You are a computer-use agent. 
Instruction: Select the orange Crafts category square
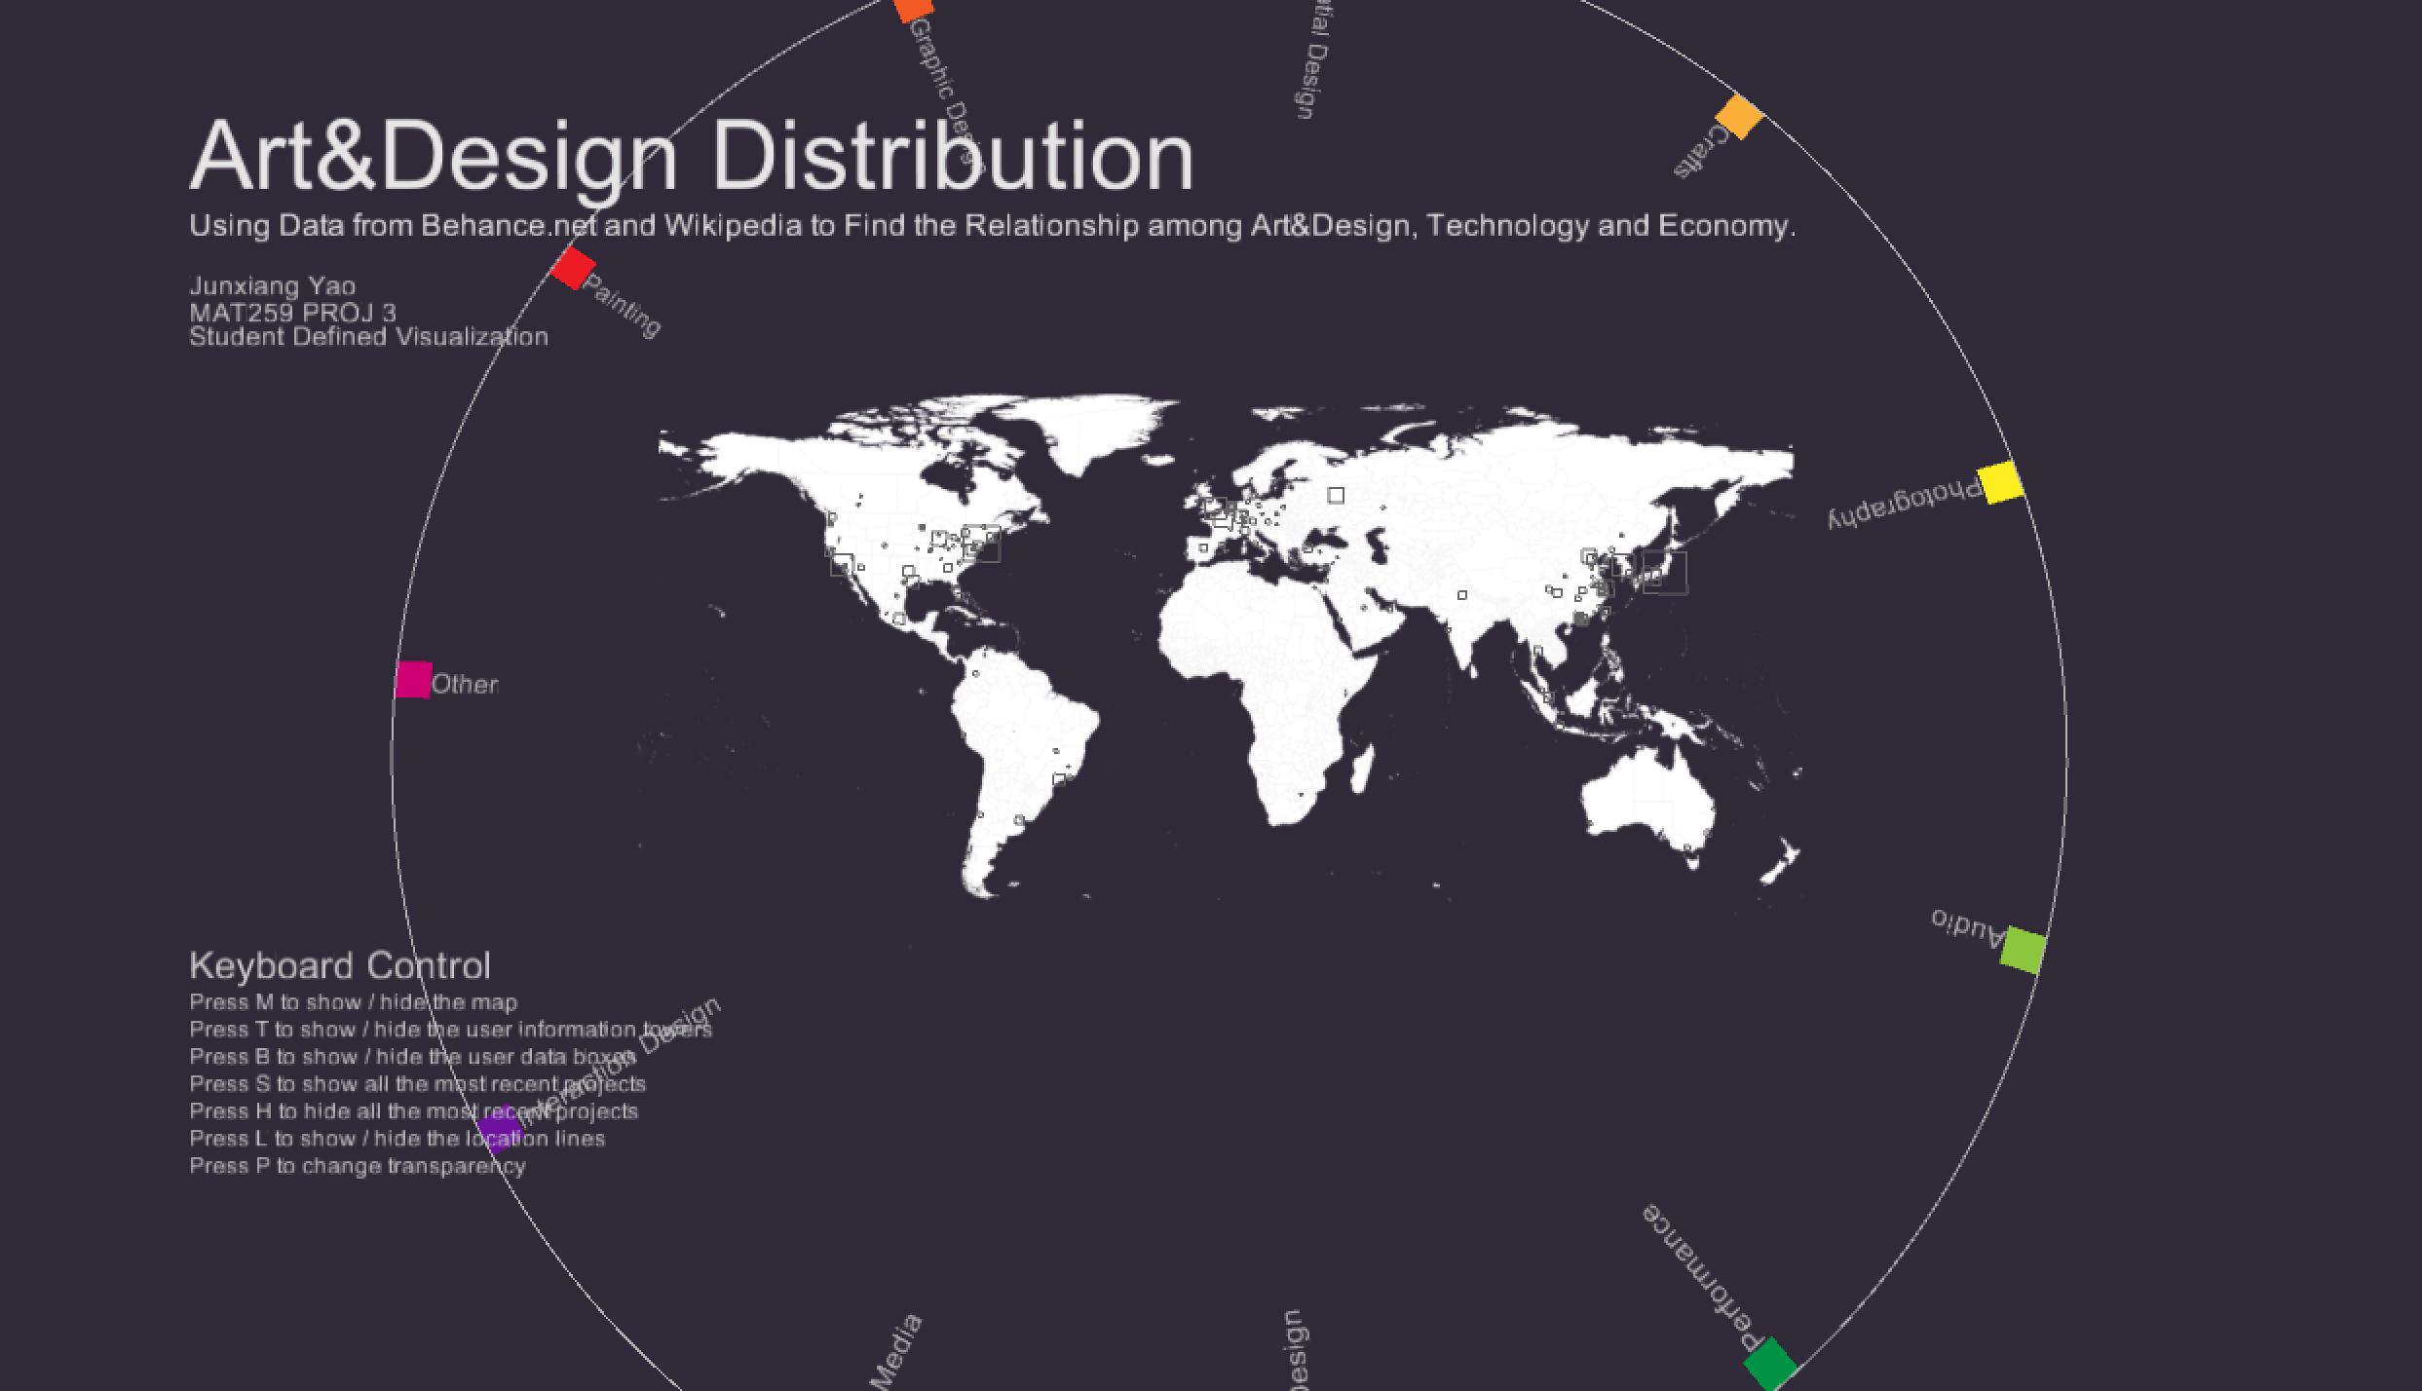1738,116
